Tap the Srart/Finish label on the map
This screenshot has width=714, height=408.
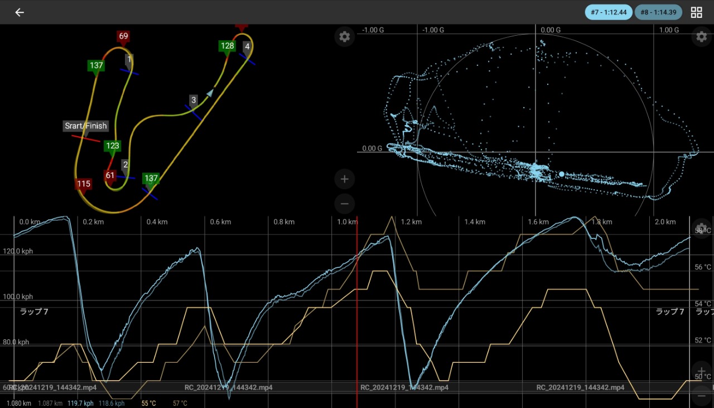click(85, 126)
